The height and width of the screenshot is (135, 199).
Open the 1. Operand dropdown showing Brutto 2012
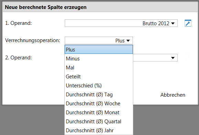pos(121,23)
